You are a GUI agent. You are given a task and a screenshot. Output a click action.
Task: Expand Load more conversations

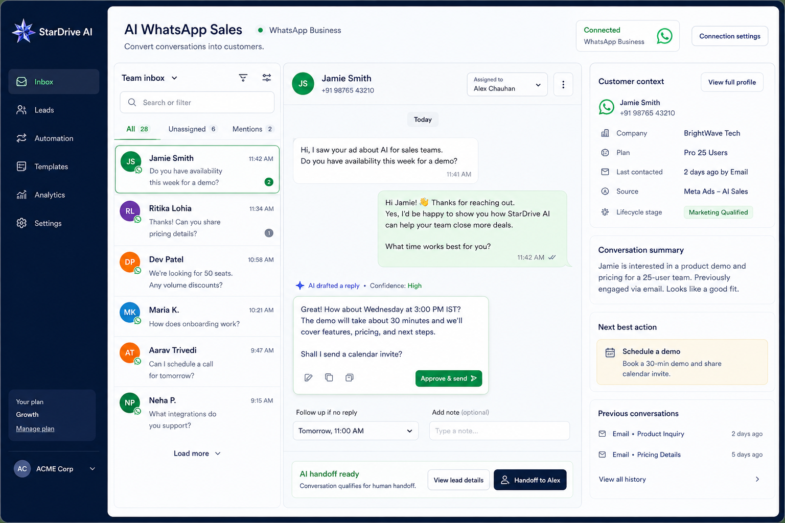point(197,454)
